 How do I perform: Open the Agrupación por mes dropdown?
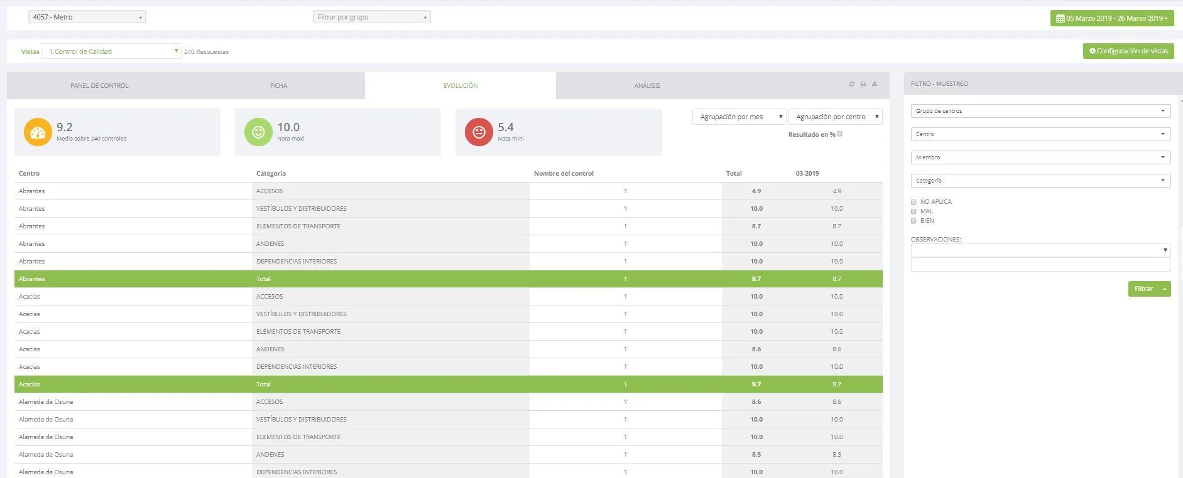(739, 117)
